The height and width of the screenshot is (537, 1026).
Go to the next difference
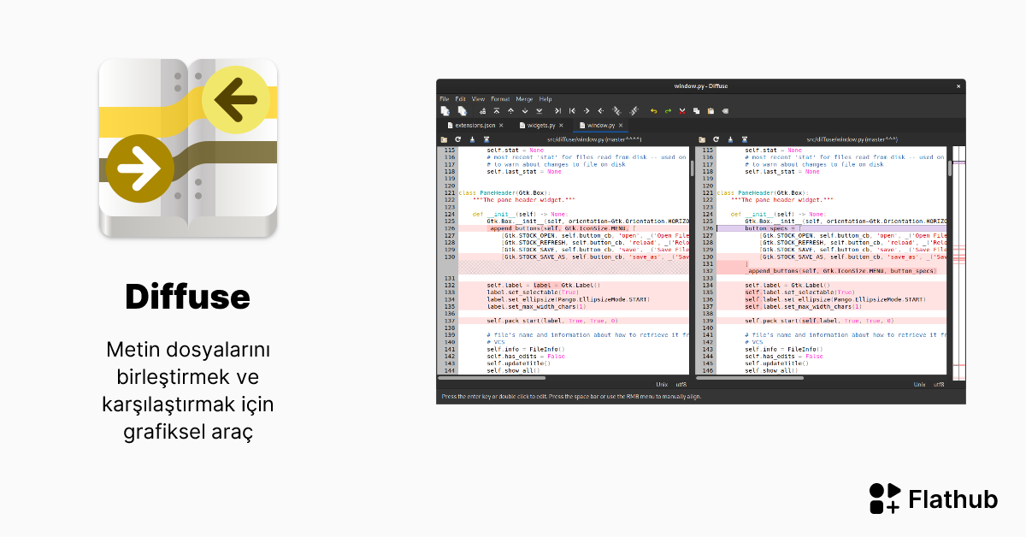coord(525,111)
